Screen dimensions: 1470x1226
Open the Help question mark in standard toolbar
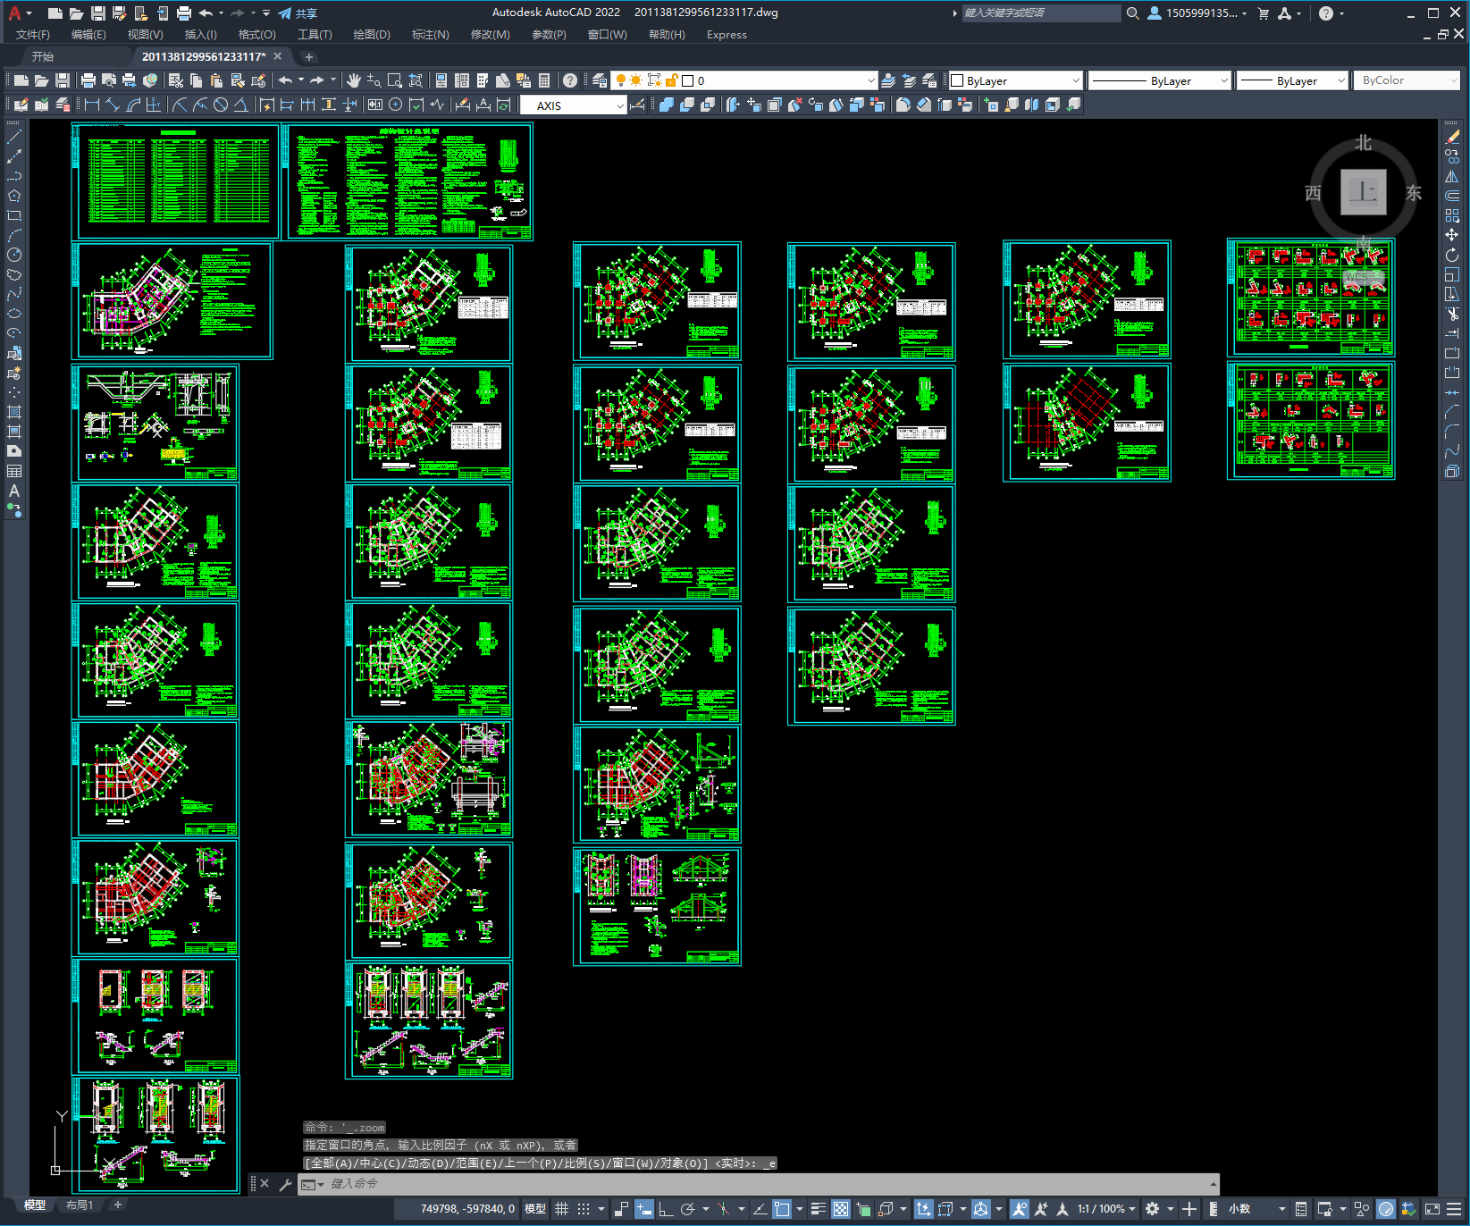pos(570,80)
